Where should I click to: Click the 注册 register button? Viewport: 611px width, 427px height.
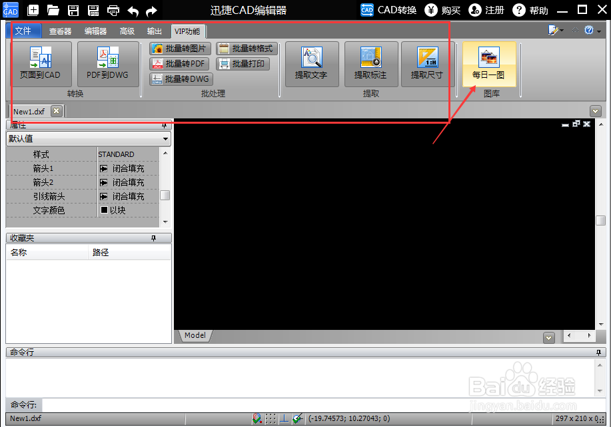coord(486,10)
